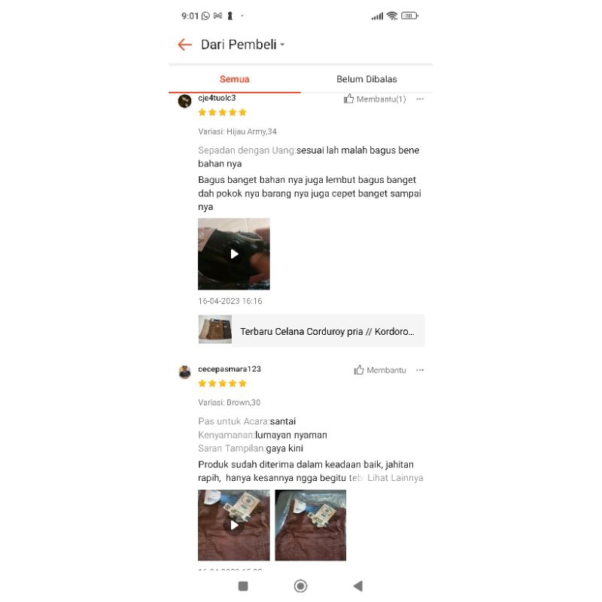602x602 pixels.
Task: Tap cecepasmara123's profile avatar
Action: (x=184, y=372)
